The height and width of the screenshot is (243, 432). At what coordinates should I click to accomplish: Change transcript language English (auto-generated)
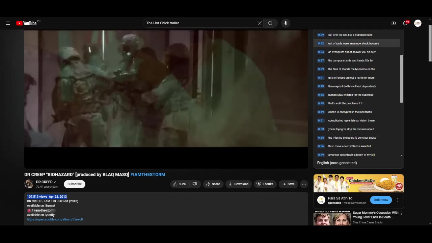pos(337,163)
